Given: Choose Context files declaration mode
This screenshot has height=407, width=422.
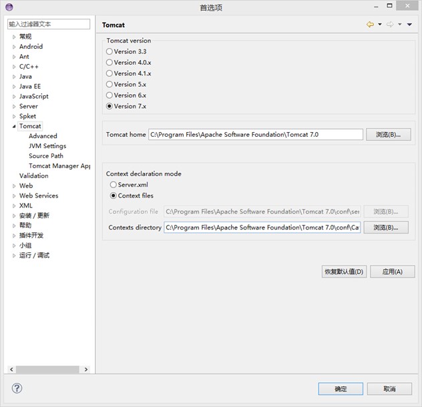Looking at the screenshot, I should [x=114, y=195].
